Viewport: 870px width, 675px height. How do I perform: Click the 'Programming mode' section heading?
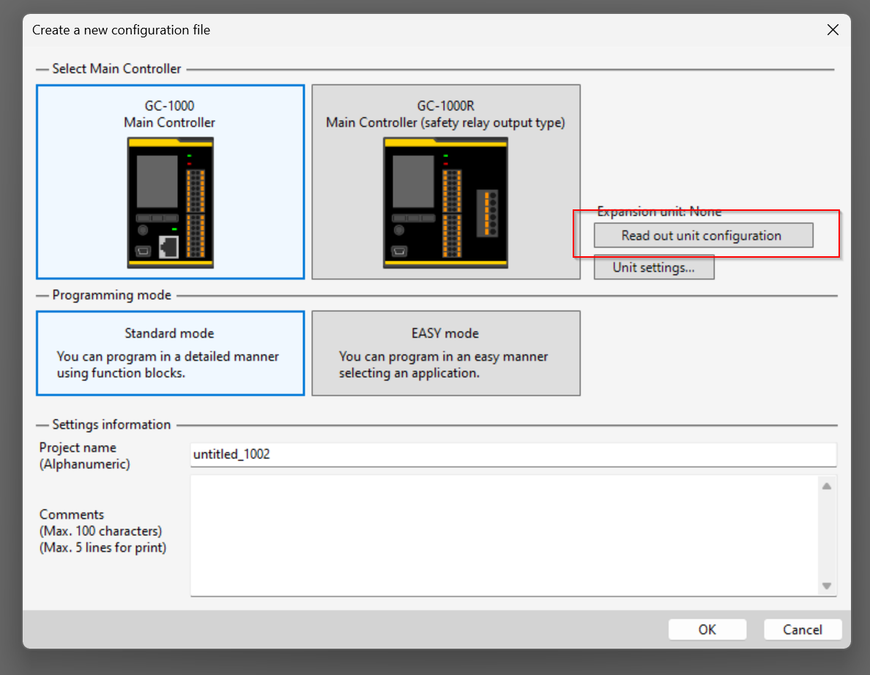pyautogui.click(x=111, y=295)
